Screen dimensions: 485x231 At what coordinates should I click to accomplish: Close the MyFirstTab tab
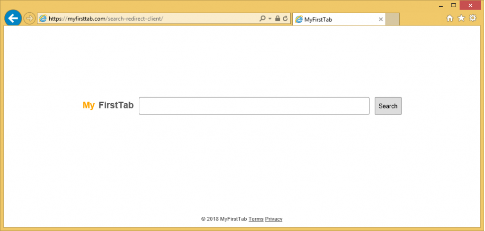(381, 19)
